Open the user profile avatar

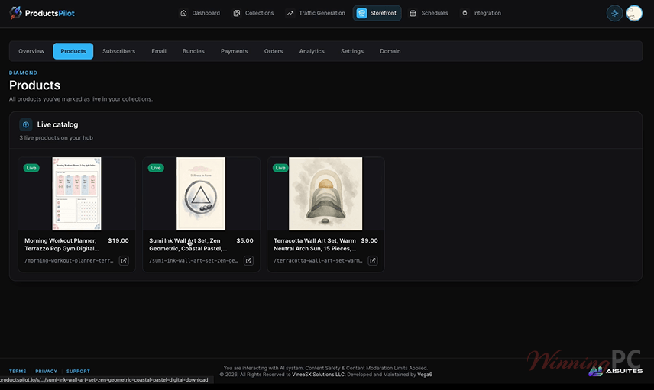click(634, 13)
